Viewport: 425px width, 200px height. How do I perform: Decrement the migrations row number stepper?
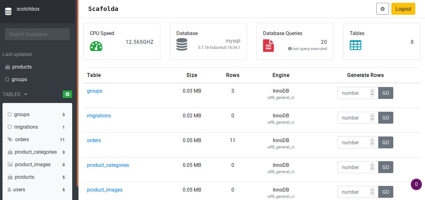tap(372, 120)
